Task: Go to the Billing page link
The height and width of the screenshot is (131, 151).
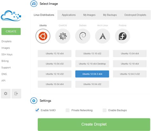Action: pos(5,61)
